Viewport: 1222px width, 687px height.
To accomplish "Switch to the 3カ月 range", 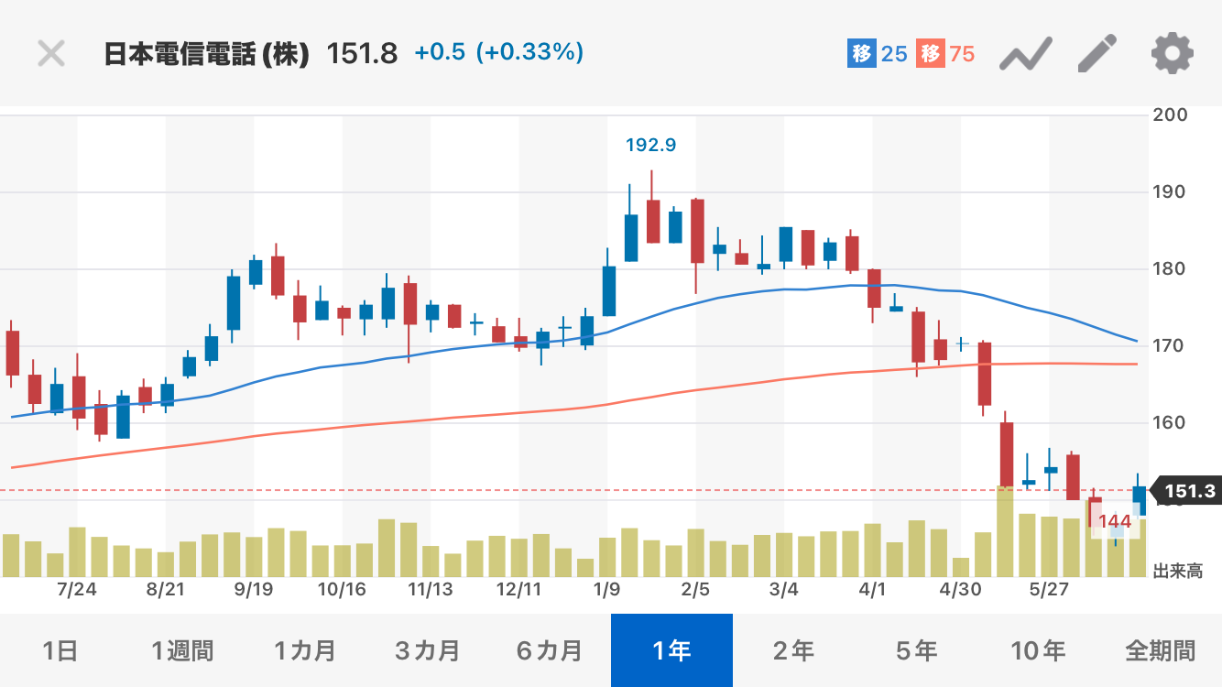I will (x=427, y=651).
